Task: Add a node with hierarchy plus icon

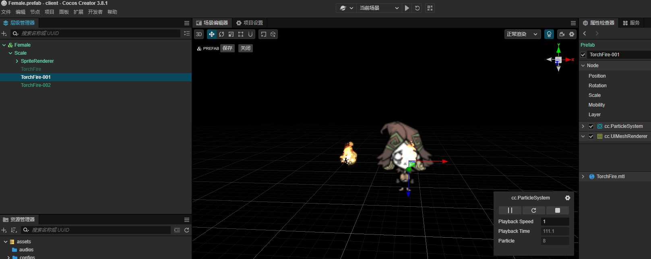Action: 4,33
